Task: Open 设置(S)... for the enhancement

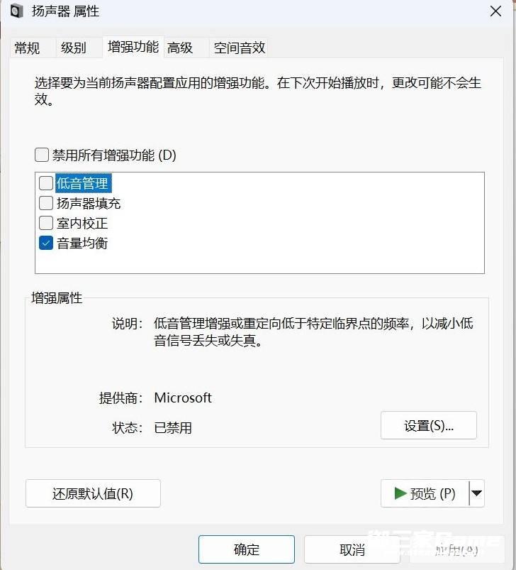Action: click(x=429, y=426)
